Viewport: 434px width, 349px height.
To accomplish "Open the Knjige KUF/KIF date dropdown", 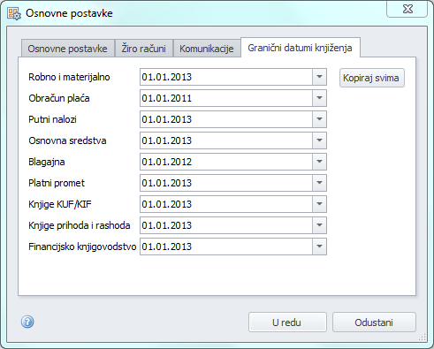I will pyautogui.click(x=319, y=204).
